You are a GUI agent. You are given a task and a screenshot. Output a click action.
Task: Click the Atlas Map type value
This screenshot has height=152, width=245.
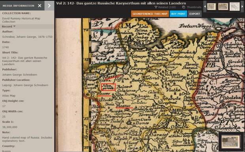[9, 96]
